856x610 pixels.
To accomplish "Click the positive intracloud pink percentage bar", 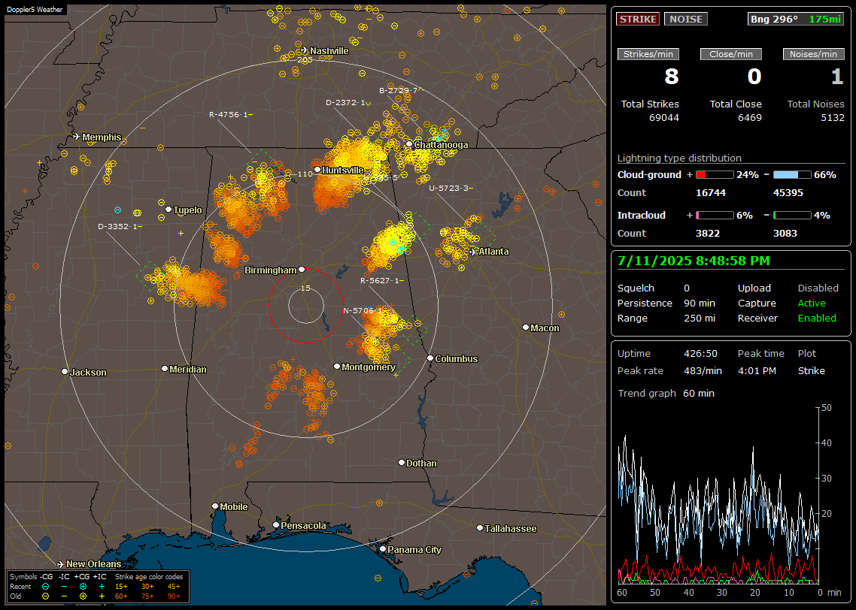I will click(x=715, y=216).
